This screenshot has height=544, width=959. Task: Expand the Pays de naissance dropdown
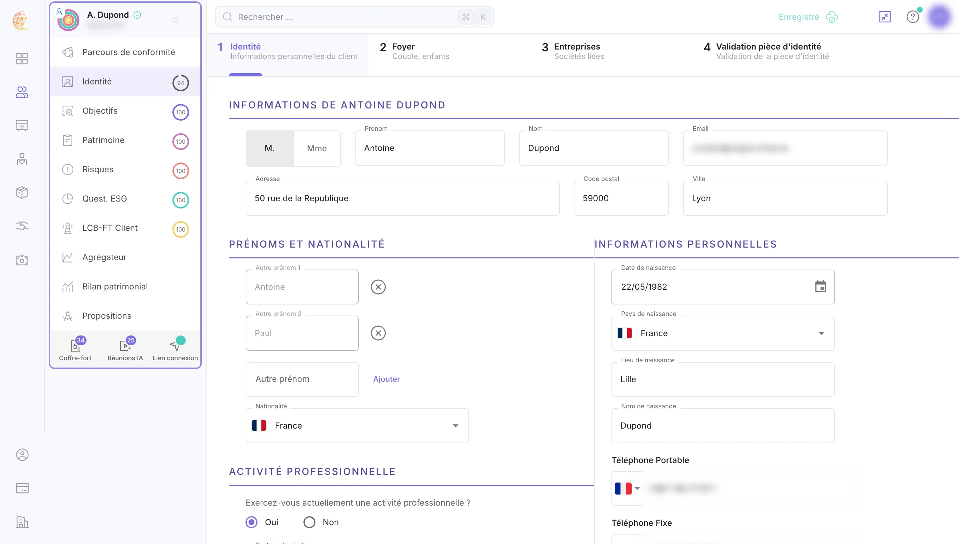point(723,333)
